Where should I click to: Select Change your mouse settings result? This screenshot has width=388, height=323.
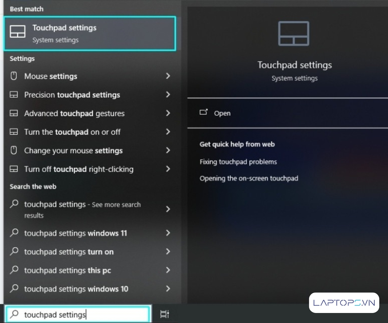pos(73,151)
